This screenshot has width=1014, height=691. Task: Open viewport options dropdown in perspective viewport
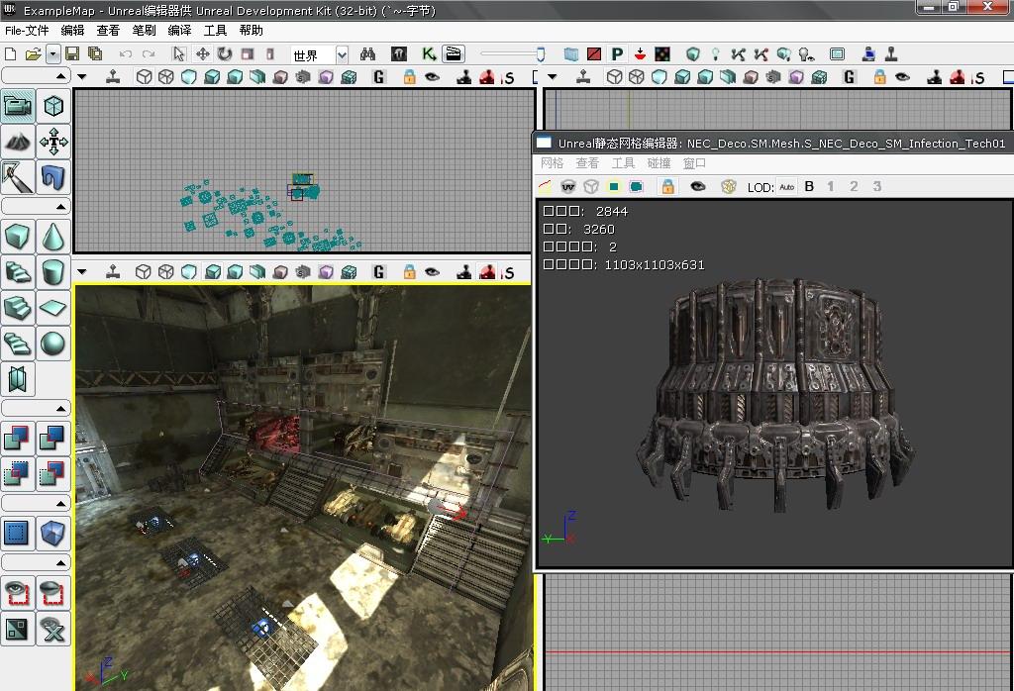(x=81, y=271)
